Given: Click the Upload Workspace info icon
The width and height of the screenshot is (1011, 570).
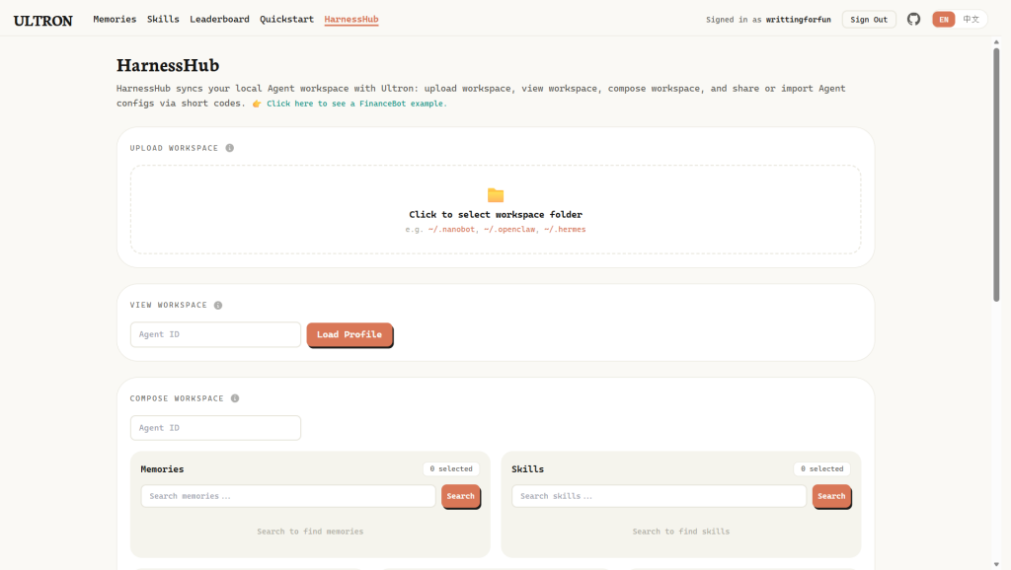Looking at the screenshot, I should 230,148.
